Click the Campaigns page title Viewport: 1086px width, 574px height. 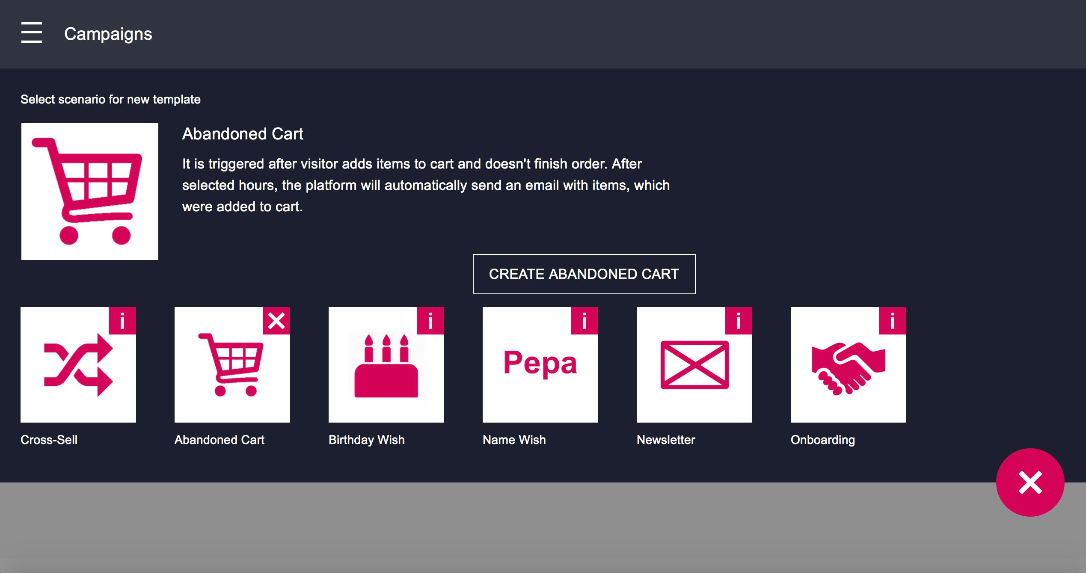click(108, 34)
